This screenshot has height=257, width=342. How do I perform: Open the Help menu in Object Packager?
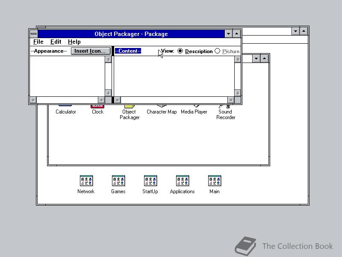tap(74, 42)
